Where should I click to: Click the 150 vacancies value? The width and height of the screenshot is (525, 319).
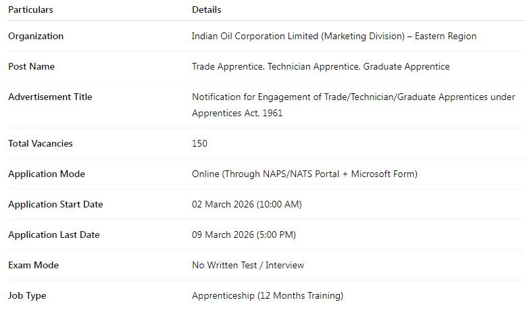[x=200, y=144]
